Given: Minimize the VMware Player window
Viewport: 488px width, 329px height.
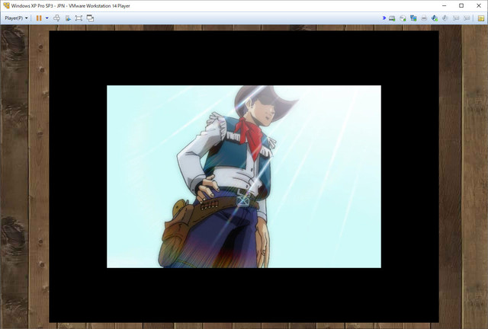Looking at the screenshot, I should click(444, 5).
